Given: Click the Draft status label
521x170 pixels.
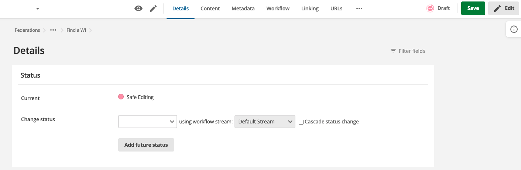Looking at the screenshot, I should tap(443, 8).
